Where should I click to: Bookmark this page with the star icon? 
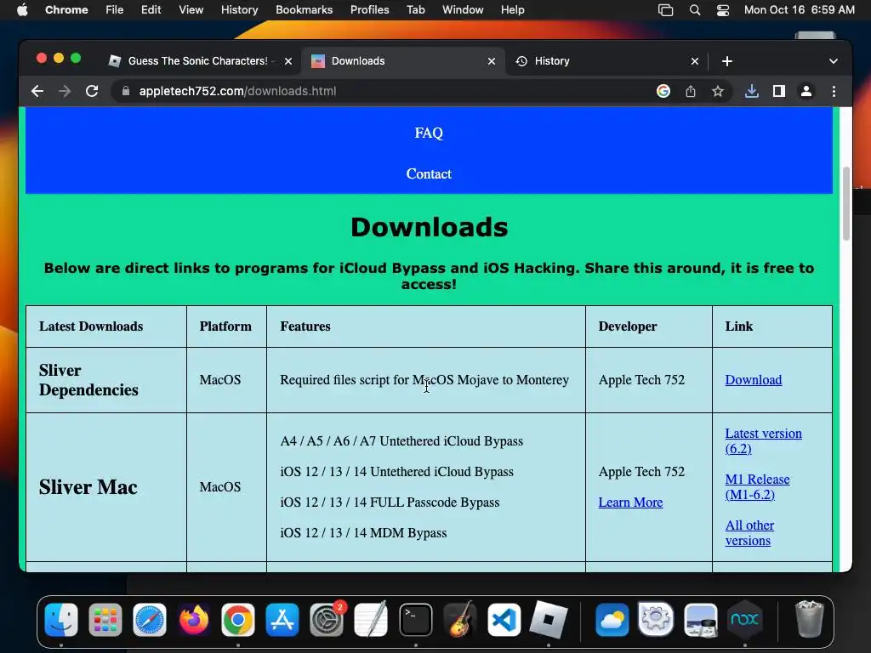(x=718, y=91)
